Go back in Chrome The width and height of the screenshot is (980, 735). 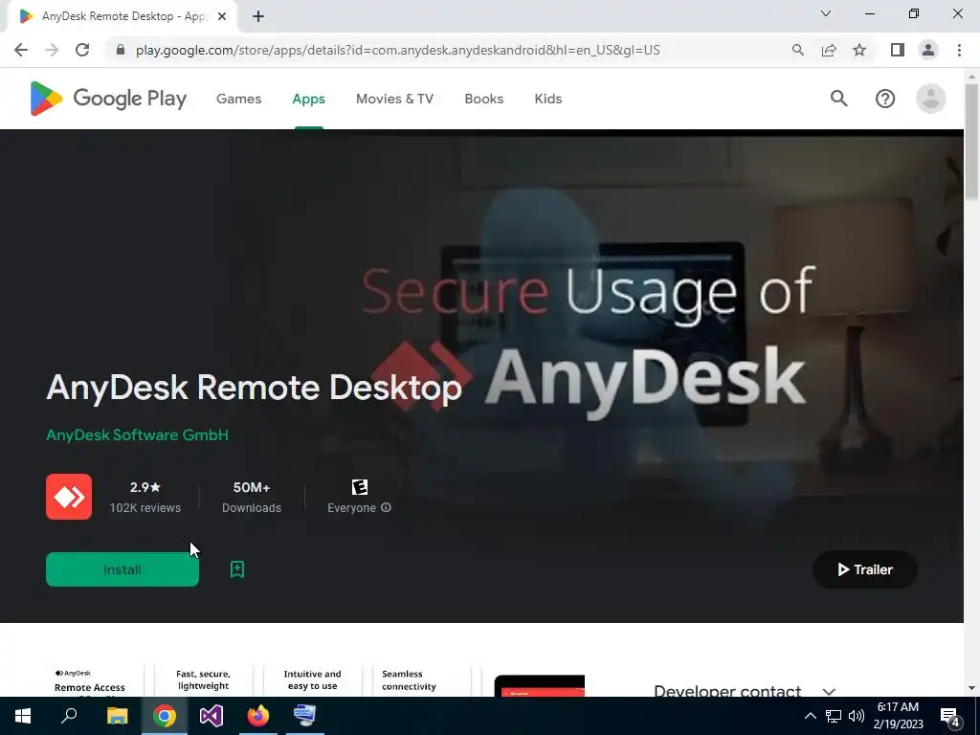coord(21,50)
